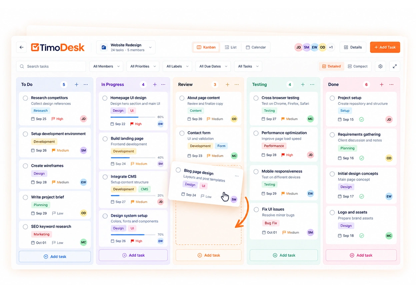Open the Details button
The image size is (416, 293).
pyautogui.click(x=353, y=47)
